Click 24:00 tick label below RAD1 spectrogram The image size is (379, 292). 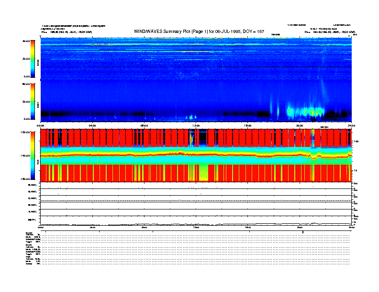pos(351,125)
